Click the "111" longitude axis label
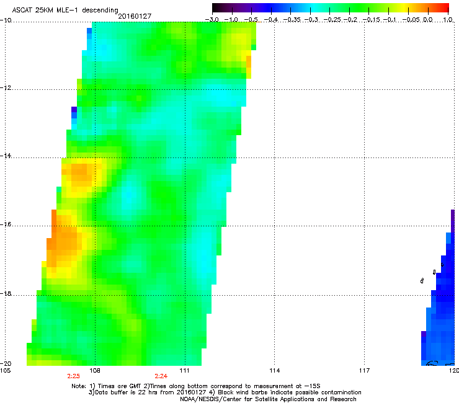This screenshot has width=459, height=403. point(184,371)
